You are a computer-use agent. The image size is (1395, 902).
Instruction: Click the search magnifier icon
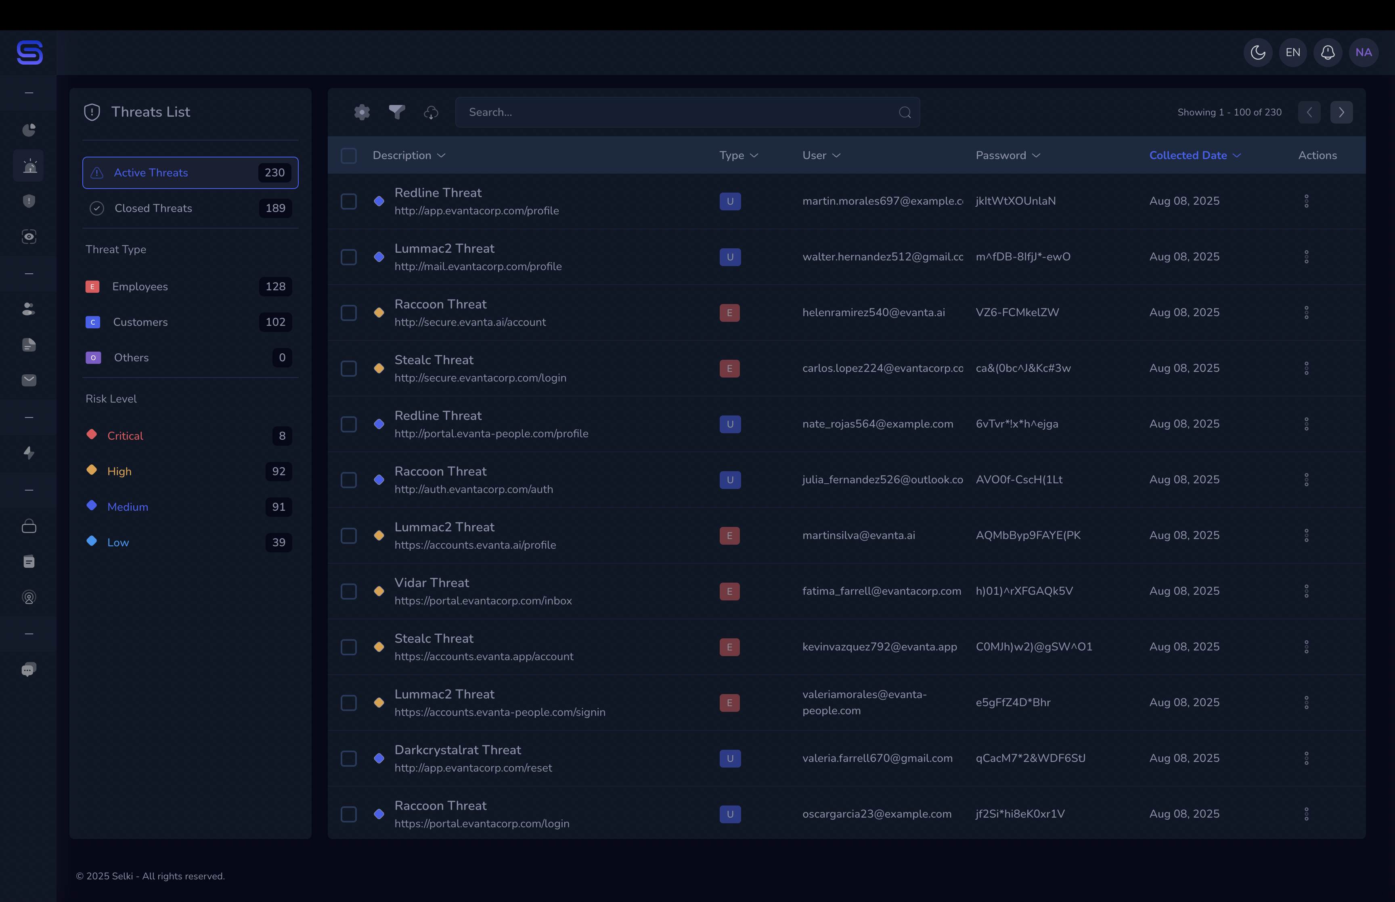[905, 113]
